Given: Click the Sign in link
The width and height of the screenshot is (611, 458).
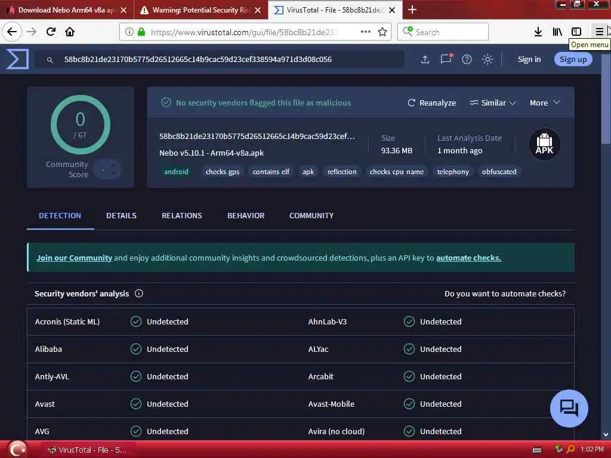Looking at the screenshot, I should pos(529,59).
